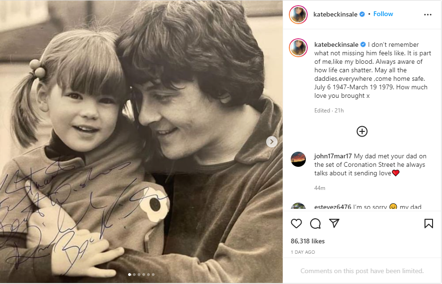The width and height of the screenshot is (442, 284).
Task: Jump to the second carousel dot indicator
Action: coord(134,274)
